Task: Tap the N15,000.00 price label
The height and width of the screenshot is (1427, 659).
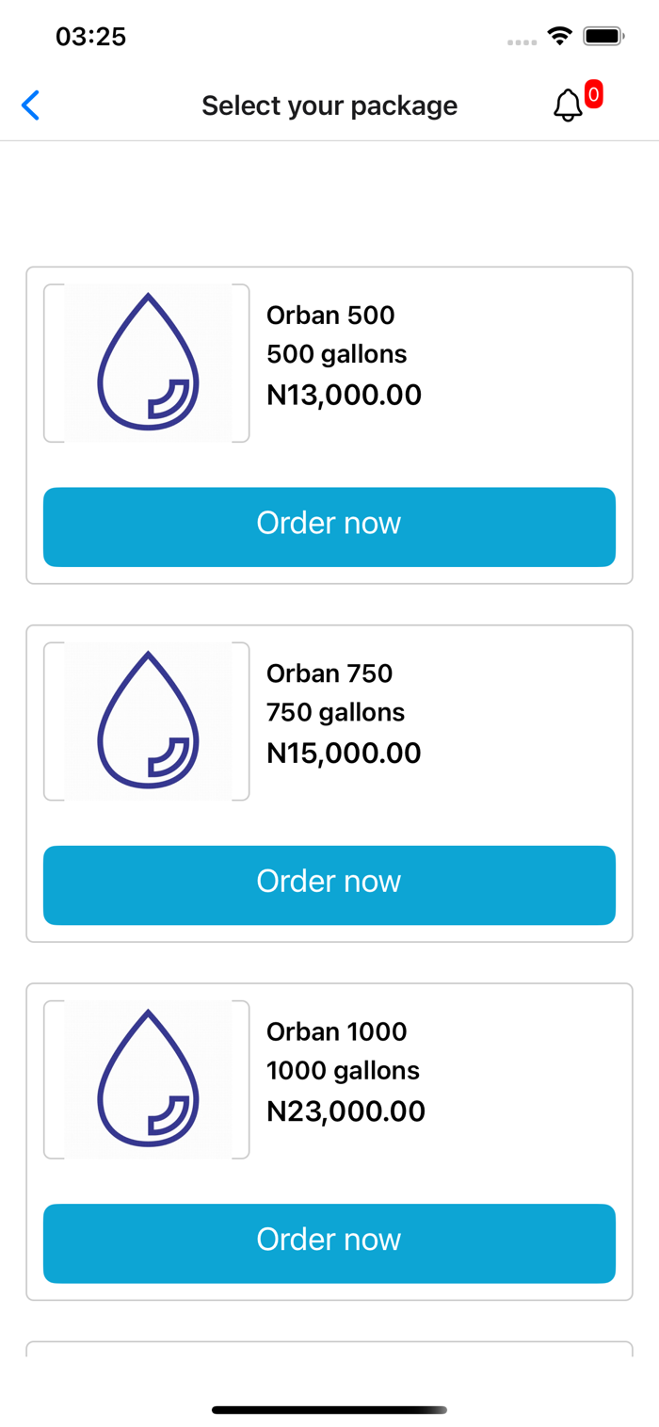Action: 344,754
